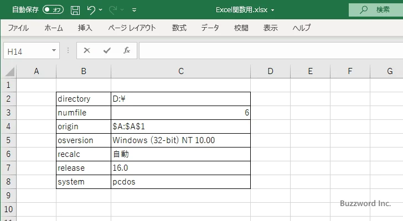Viewport: 403px width, 221px height.
Task: Click the Redo arrow icon
Action: [113, 10]
